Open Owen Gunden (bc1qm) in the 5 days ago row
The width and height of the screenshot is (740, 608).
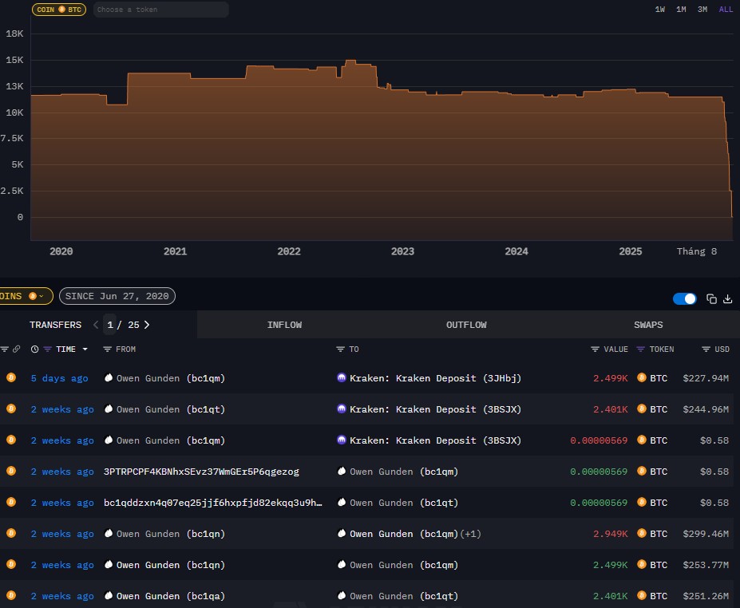click(x=171, y=378)
